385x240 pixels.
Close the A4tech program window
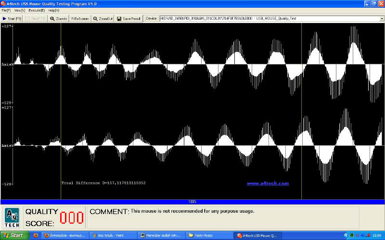click(381, 3)
